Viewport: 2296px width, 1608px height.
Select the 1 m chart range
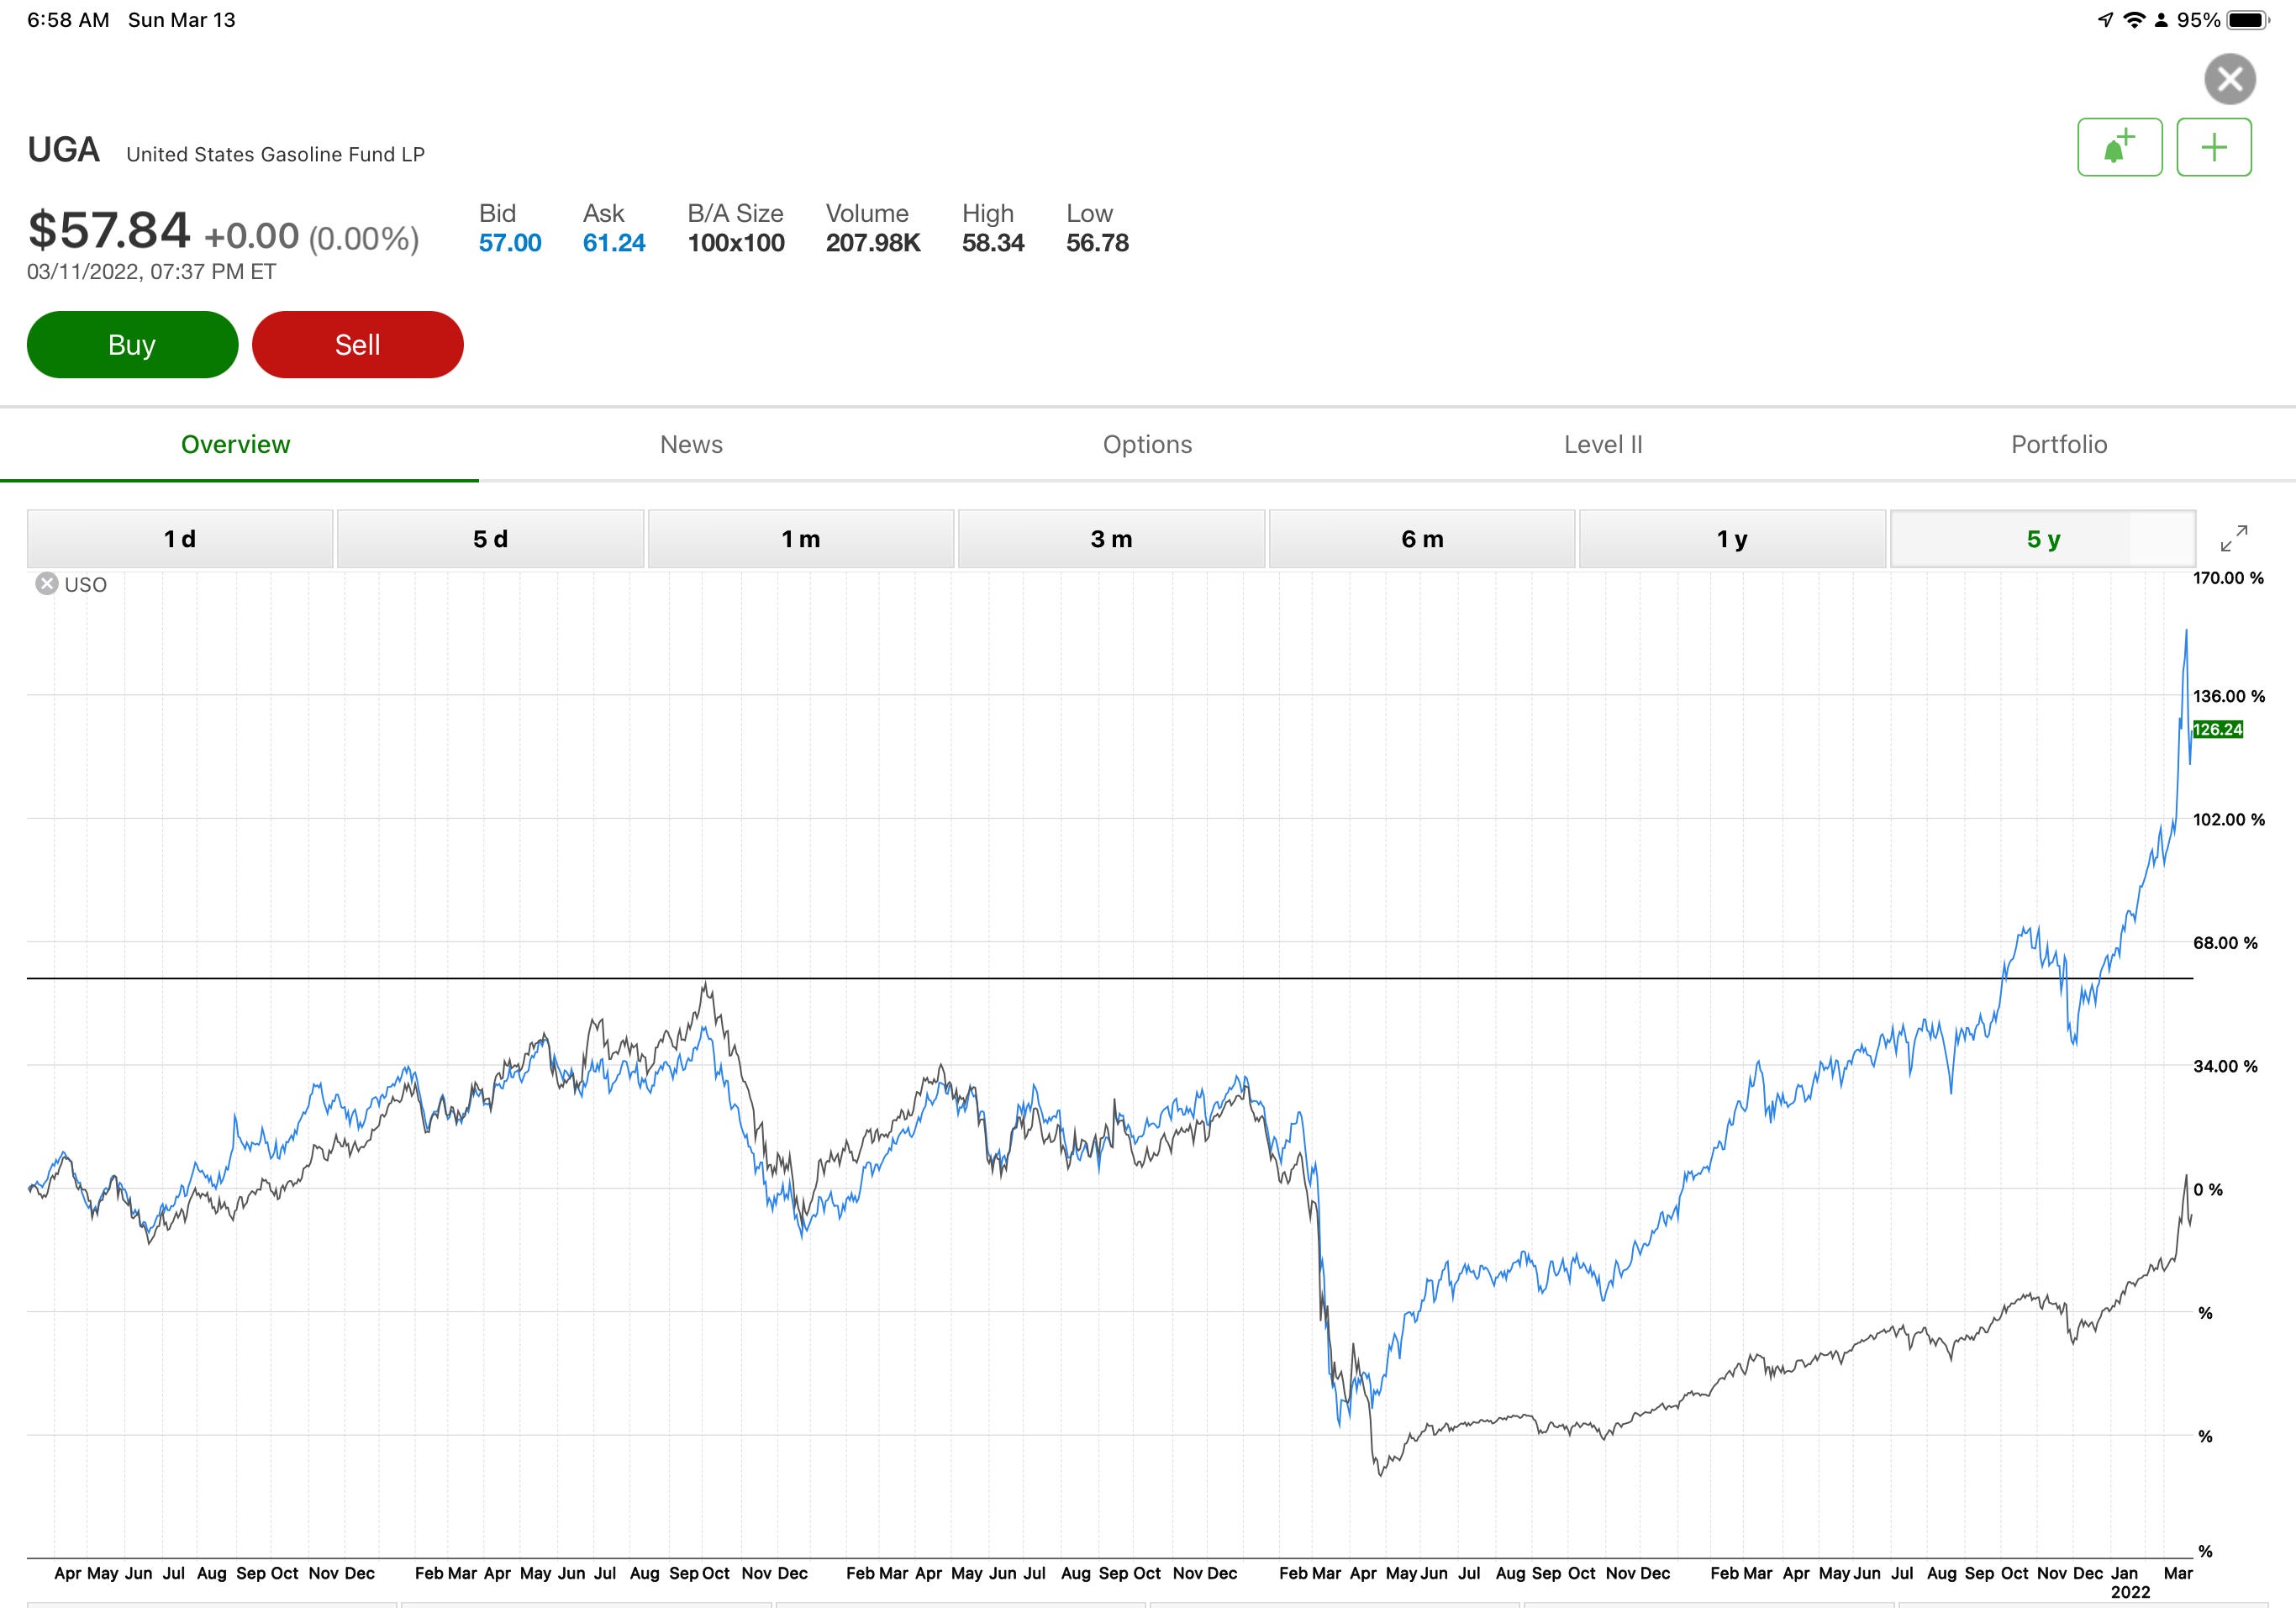pyautogui.click(x=801, y=539)
